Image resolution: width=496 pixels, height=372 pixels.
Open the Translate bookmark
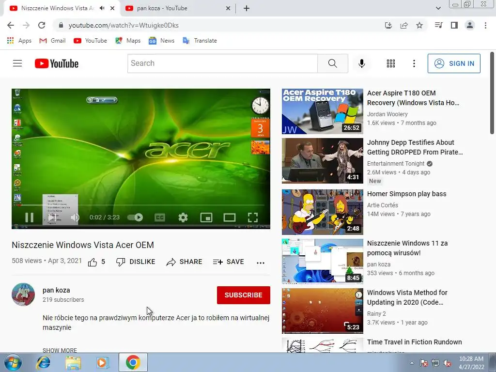pyautogui.click(x=200, y=41)
